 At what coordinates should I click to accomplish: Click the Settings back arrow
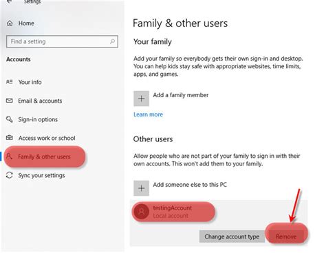coord(10,1)
